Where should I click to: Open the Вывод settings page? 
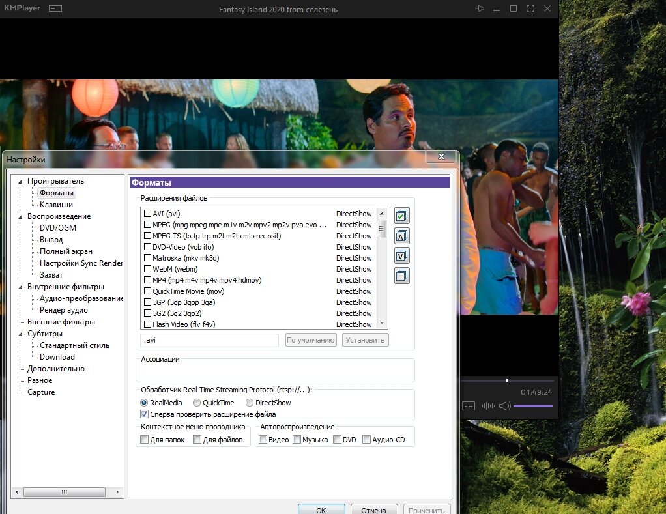tap(51, 240)
